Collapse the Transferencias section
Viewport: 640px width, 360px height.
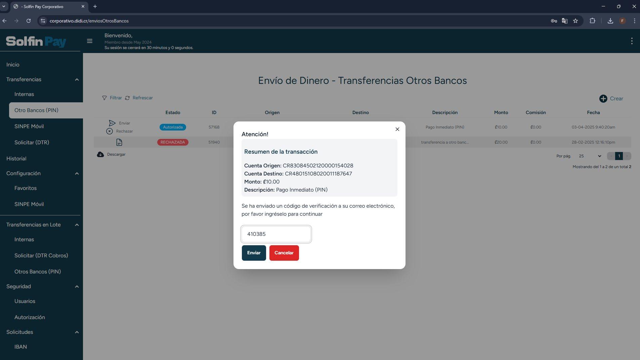[x=77, y=80]
